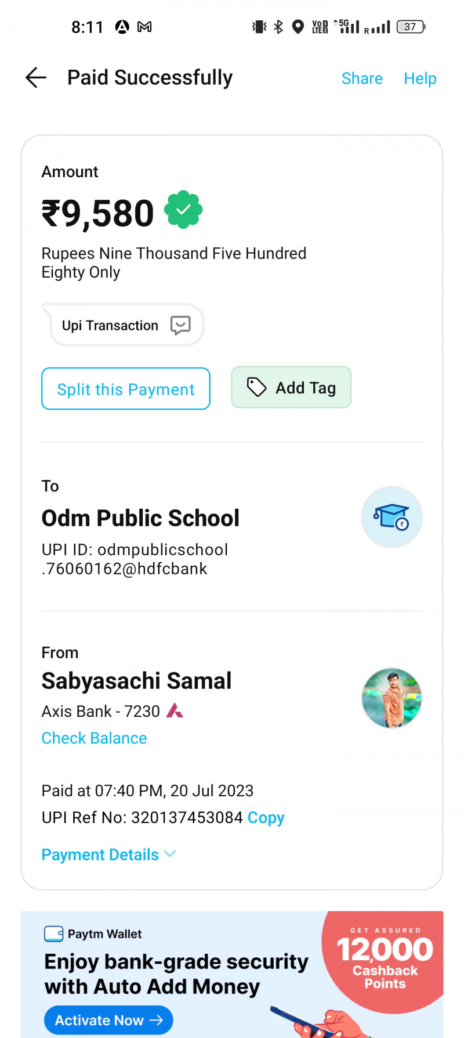The width and height of the screenshot is (464, 1038).
Task: Tap the school graduation cap icon
Action: [x=391, y=517]
